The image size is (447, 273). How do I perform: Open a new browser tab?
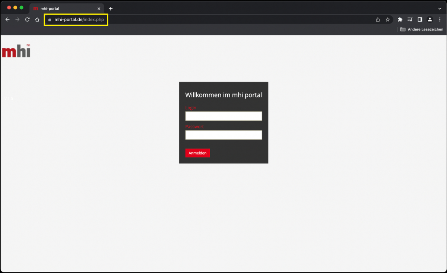(x=111, y=9)
